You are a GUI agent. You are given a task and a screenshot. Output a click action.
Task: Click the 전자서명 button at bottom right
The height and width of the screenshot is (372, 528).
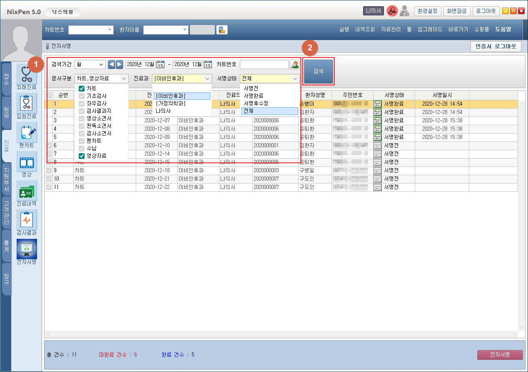point(499,355)
